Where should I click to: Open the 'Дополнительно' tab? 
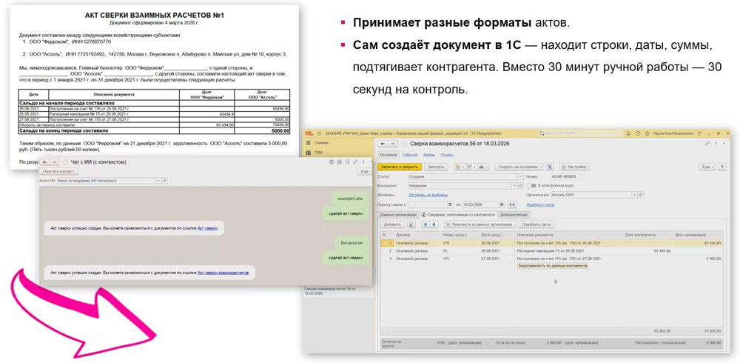pos(514,215)
